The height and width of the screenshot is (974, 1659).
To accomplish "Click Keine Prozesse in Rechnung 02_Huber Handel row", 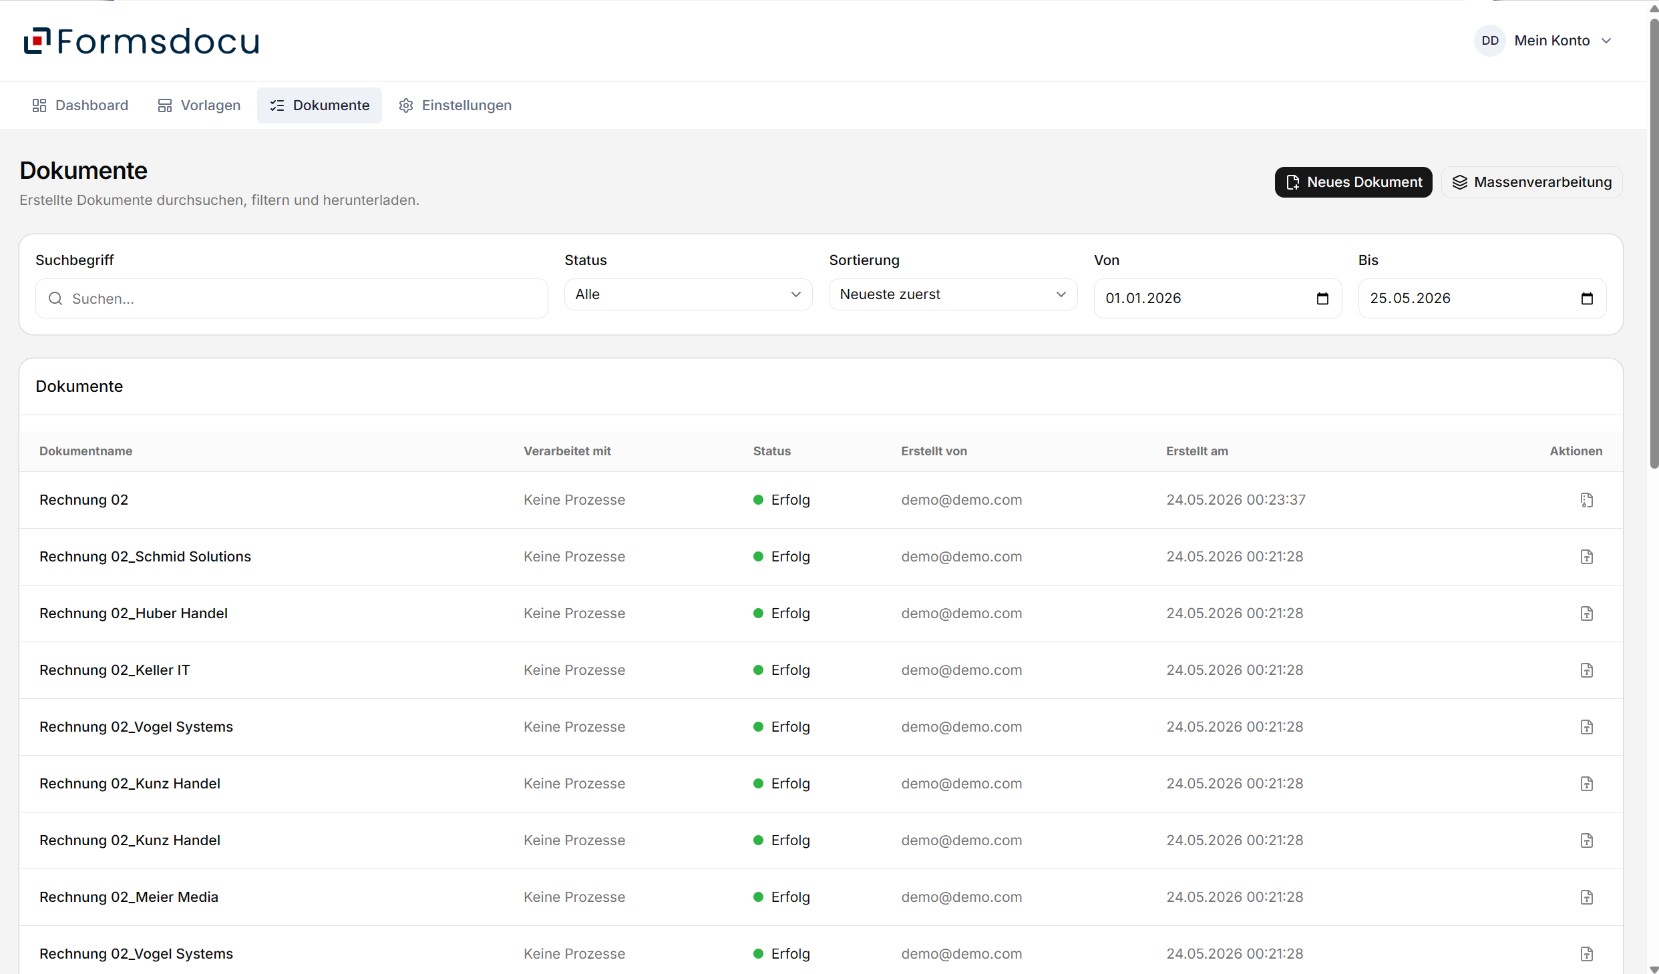I will pyautogui.click(x=574, y=614).
